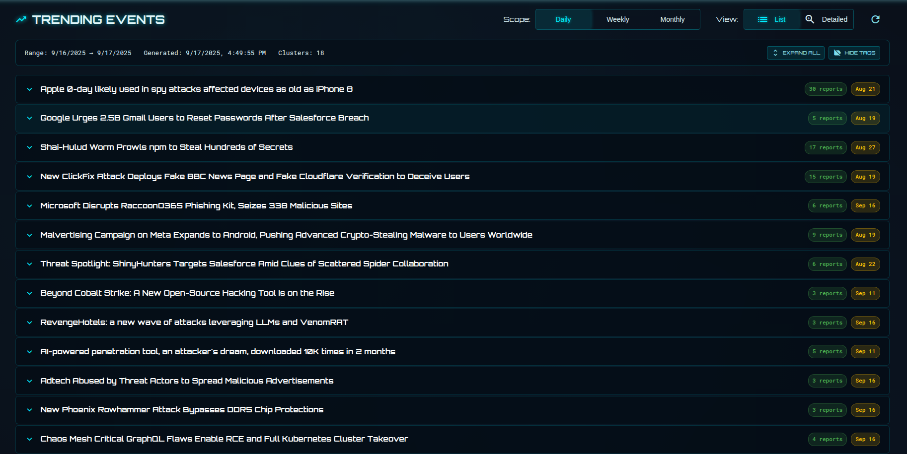Click the 30 reports badge
Viewport: 907px width, 454px height.
[x=825, y=89]
